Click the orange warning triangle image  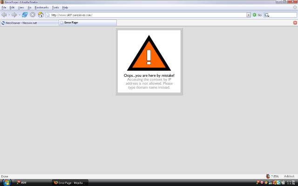(149, 53)
